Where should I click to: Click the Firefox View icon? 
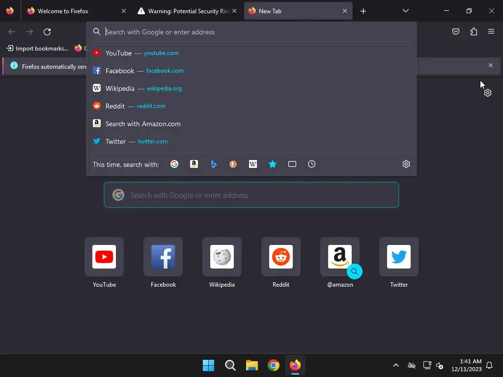click(10, 11)
